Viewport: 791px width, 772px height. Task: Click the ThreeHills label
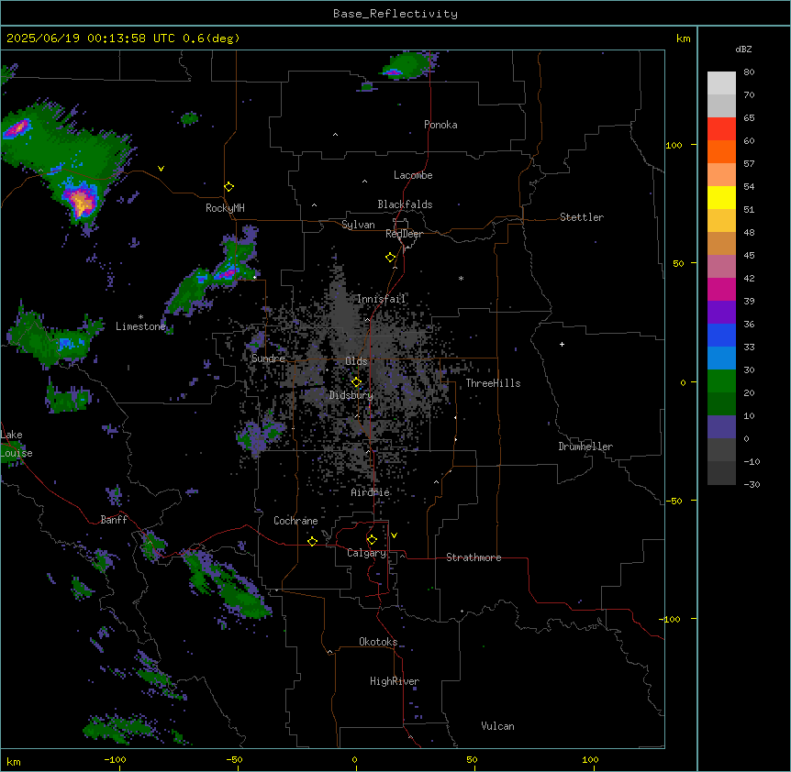[x=493, y=383]
